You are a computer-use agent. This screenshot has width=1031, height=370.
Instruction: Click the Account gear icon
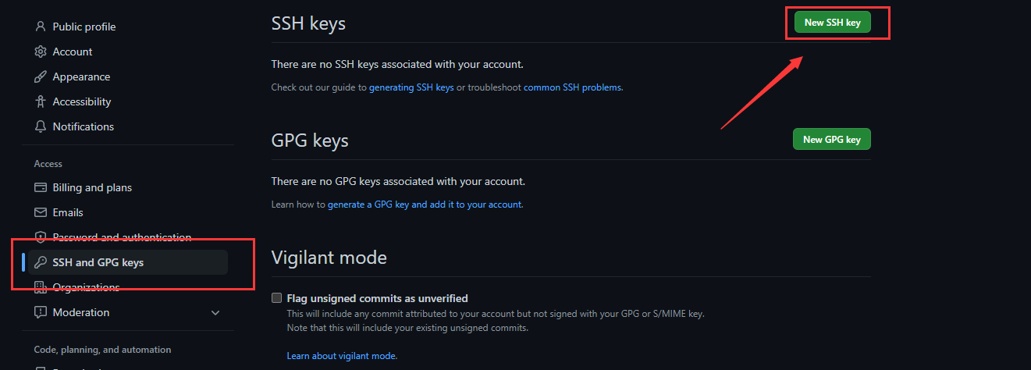click(41, 52)
